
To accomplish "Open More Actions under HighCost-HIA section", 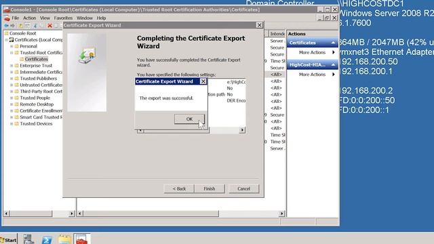I will [x=312, y=75].
